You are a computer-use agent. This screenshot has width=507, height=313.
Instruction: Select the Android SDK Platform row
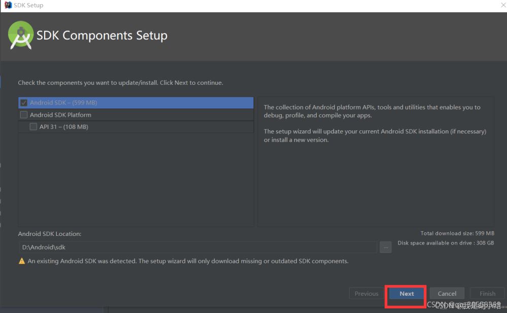tap(136, 115)
